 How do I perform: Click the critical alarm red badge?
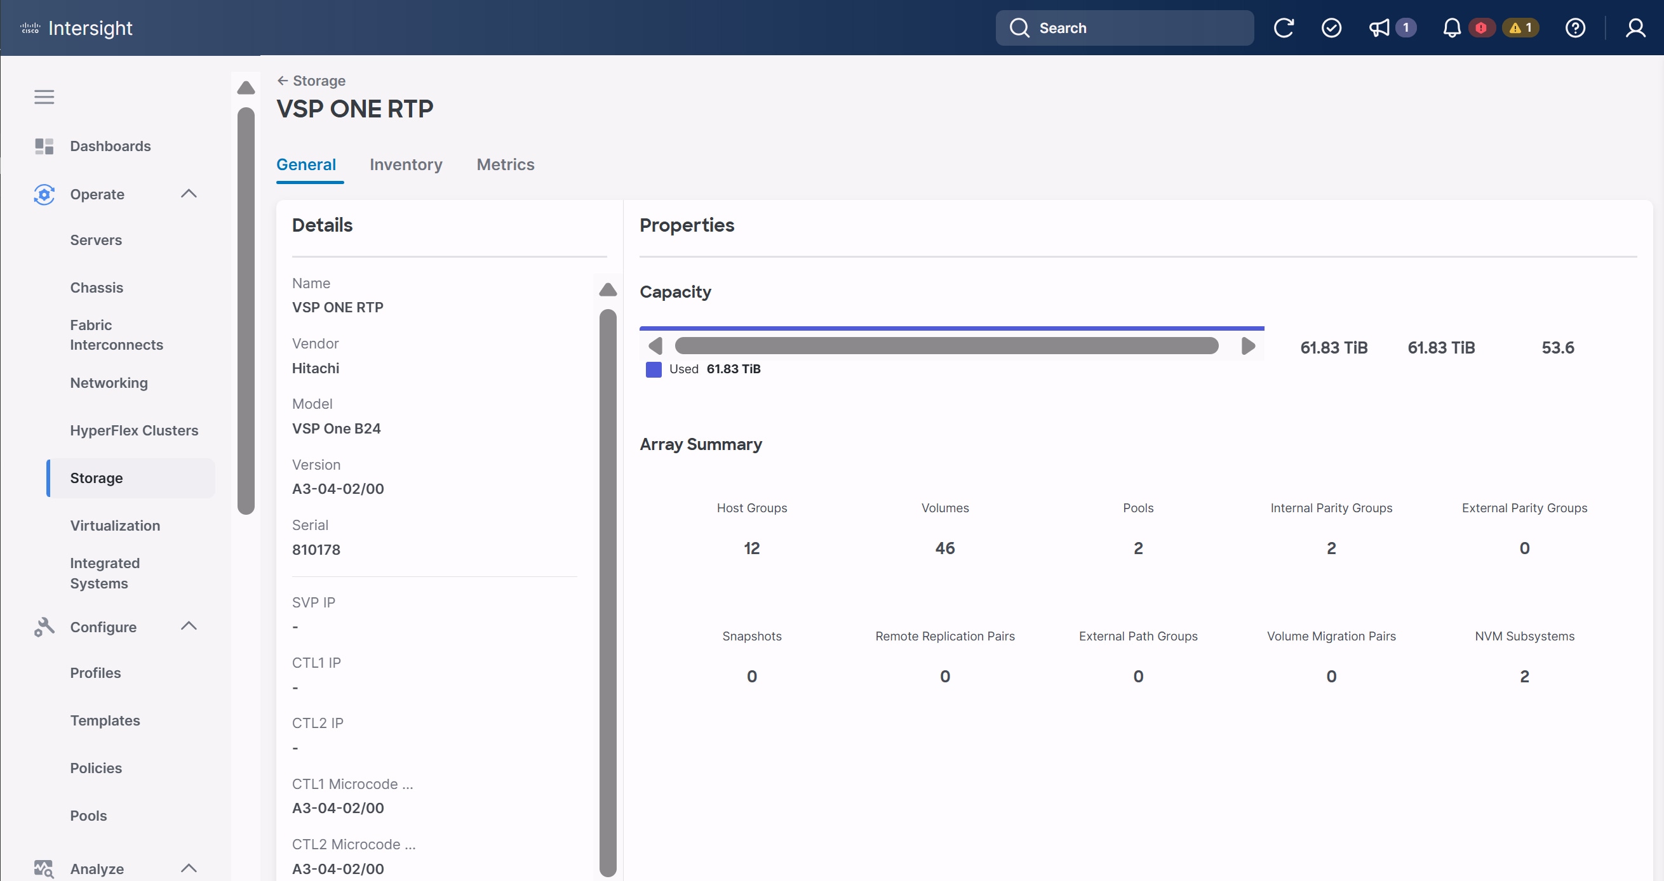pyautogui.click(x=1481, y=28)
